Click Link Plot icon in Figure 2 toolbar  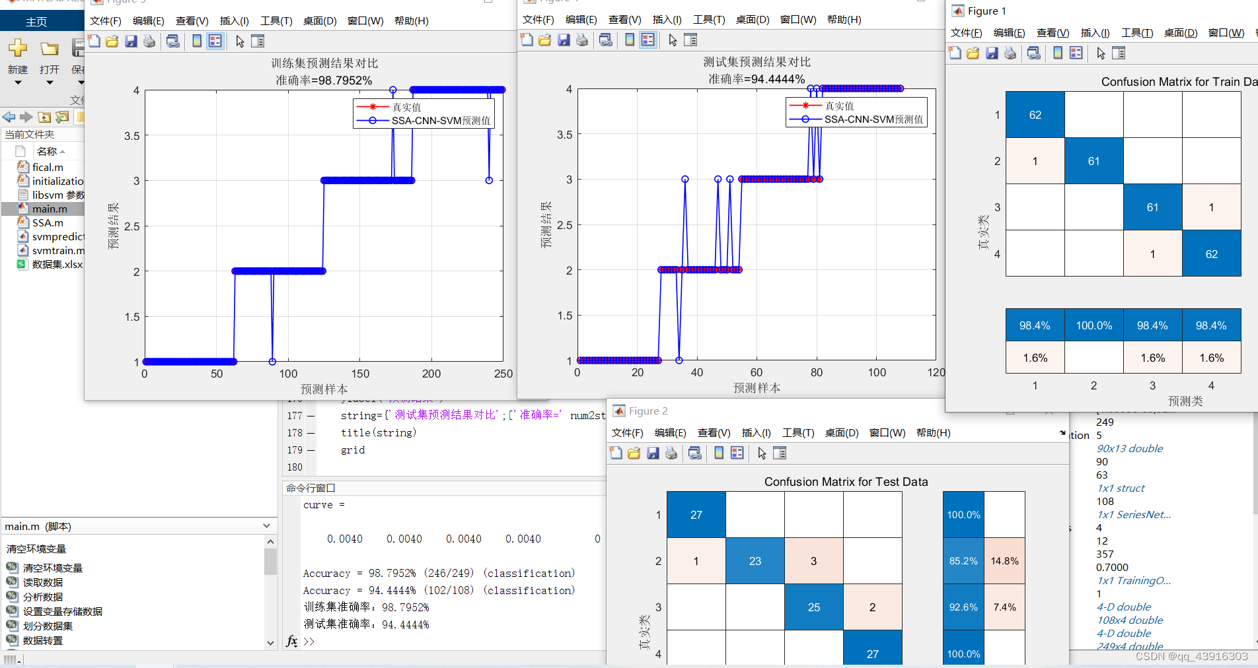pos(695,453)
